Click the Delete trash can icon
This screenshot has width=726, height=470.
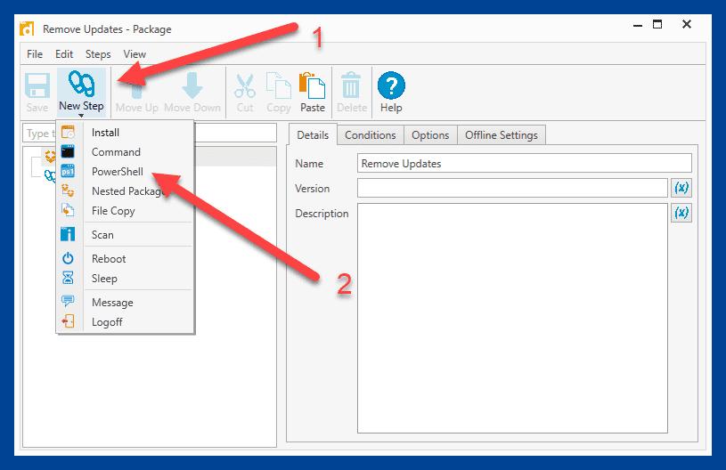point(351,85)
